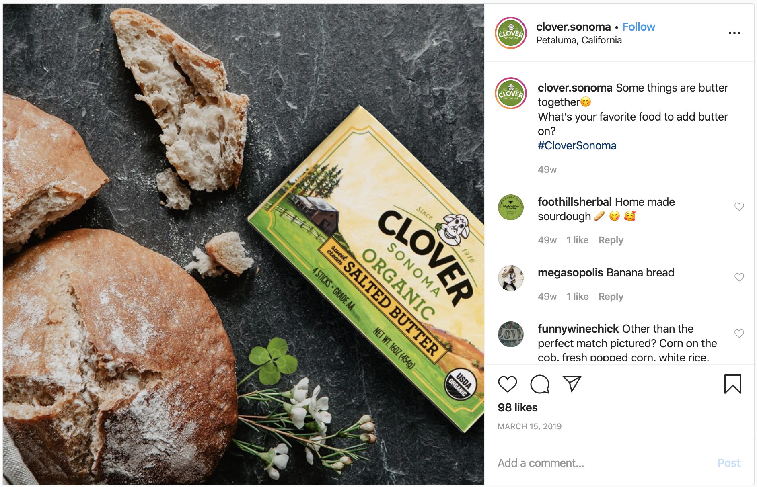Follow the clover.sonoma account

tap(638, 27)
